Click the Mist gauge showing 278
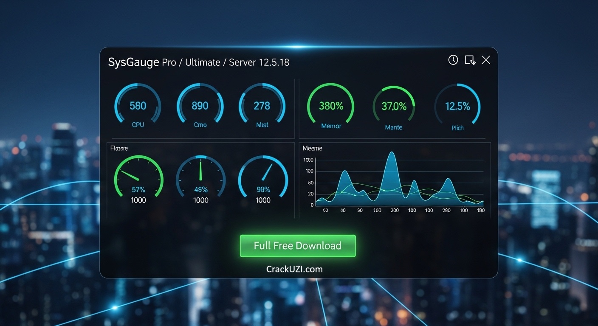Viewport: 598px width, 326px height. [262, 106]
